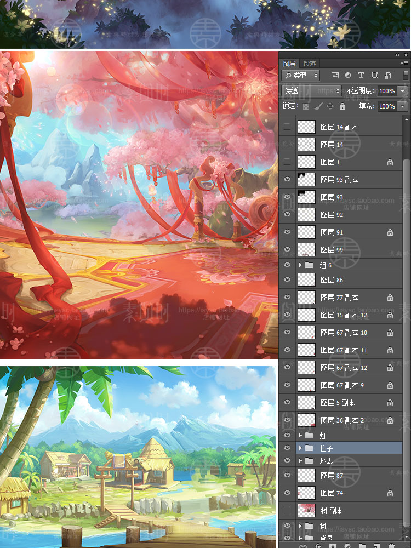The width and height of the screenshot is (411, 548).
Task: Expand the 组 6 group
Action: coord(300,265)
